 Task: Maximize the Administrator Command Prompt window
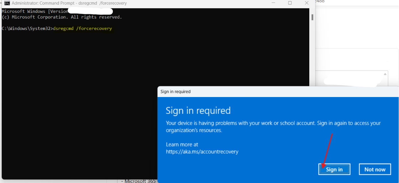[x=290, y=3]
